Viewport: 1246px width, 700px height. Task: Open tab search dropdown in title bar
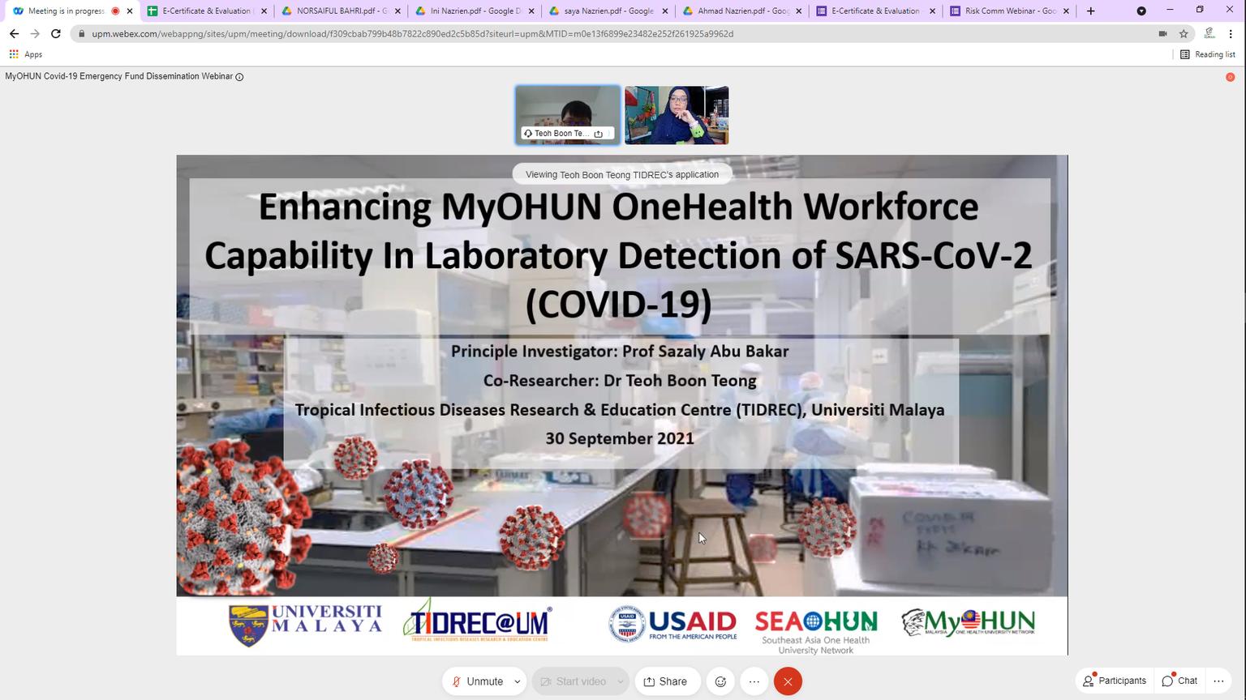1141,11
